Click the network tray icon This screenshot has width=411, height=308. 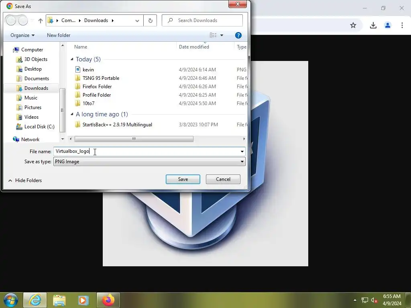pos(364,300)
